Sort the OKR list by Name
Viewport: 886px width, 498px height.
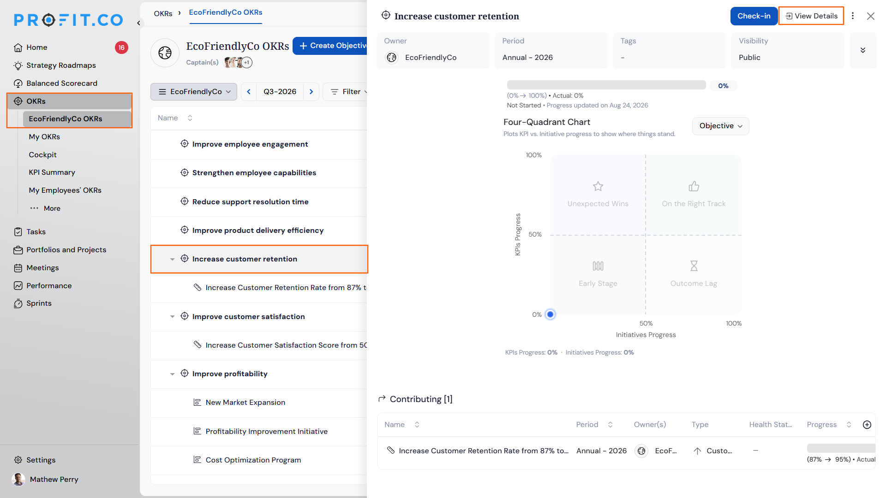(x=190, y=118)
